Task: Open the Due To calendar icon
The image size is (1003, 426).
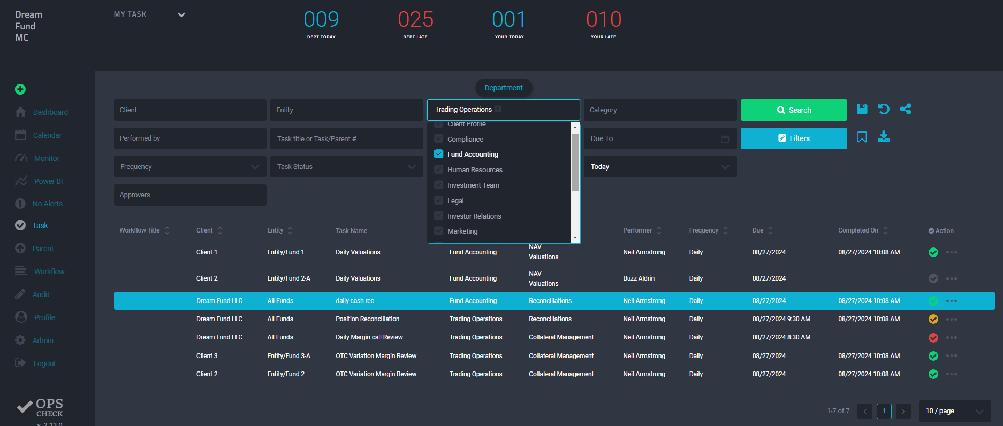Action: (725, 139)
